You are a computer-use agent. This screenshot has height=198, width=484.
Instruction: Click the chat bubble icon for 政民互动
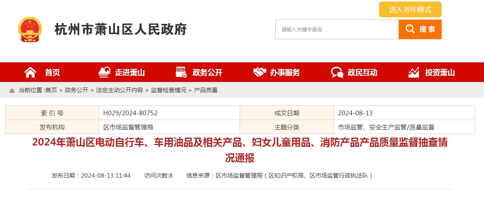(337, 73)
